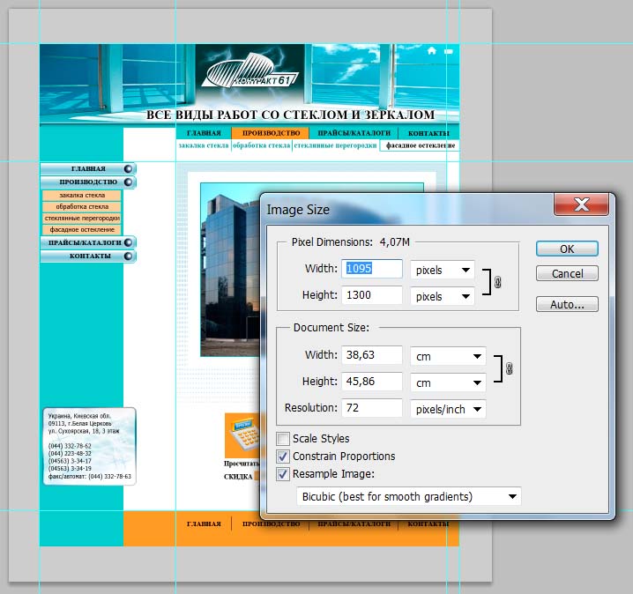
Task: Select ПРОИЗВОДСТВО tab in top navigation
Action: 270,133
